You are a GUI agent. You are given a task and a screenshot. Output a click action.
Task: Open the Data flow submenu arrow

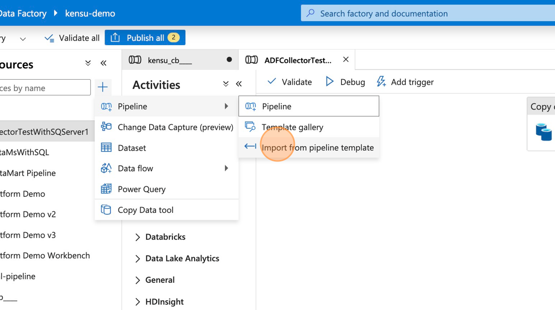click(x=226, y=168)
